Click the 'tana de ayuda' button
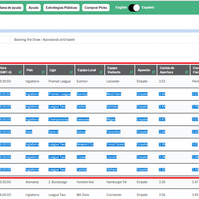 tap(12, 8)
